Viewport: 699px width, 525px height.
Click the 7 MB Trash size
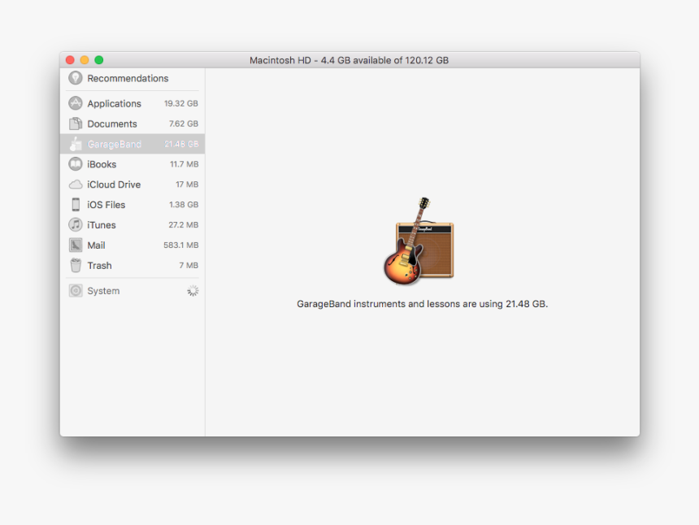tap(189, 265)
